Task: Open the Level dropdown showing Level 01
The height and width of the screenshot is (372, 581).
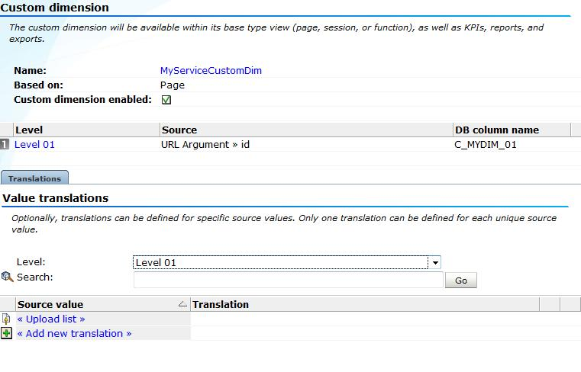Action: (x=287, y=262)
